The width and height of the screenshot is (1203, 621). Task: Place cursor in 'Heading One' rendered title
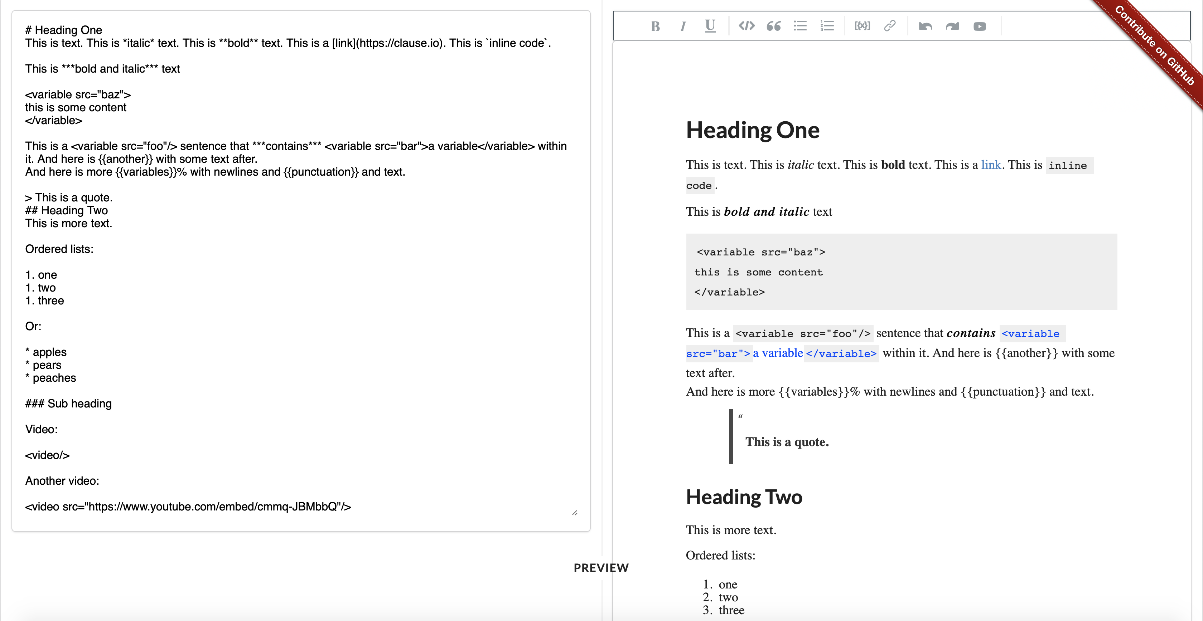752,130
